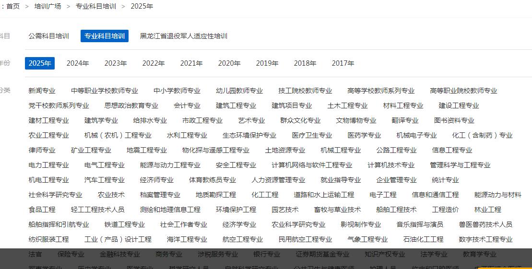Open 计算机网络与软件工程专业 category

coord(312,165)
